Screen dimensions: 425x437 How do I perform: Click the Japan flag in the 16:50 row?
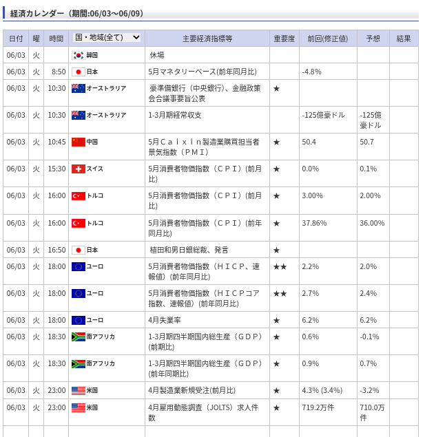coord(79,251)
